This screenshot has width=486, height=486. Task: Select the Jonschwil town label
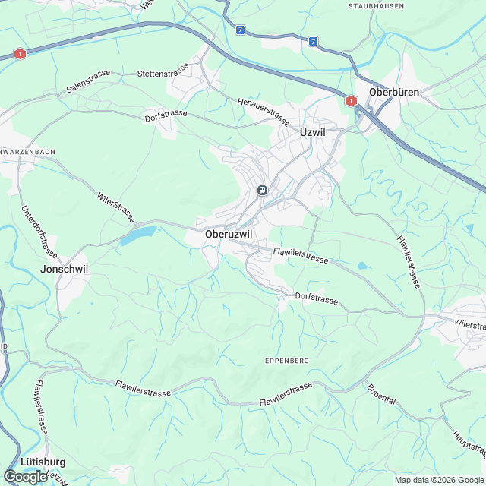pyautogui.click(x=64, y=269)
